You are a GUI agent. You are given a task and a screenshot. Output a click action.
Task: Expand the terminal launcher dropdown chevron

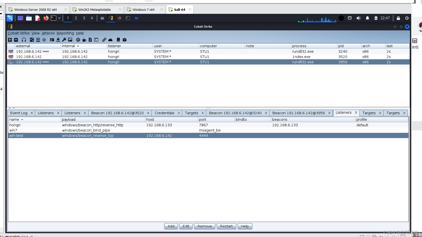point(59,18)
